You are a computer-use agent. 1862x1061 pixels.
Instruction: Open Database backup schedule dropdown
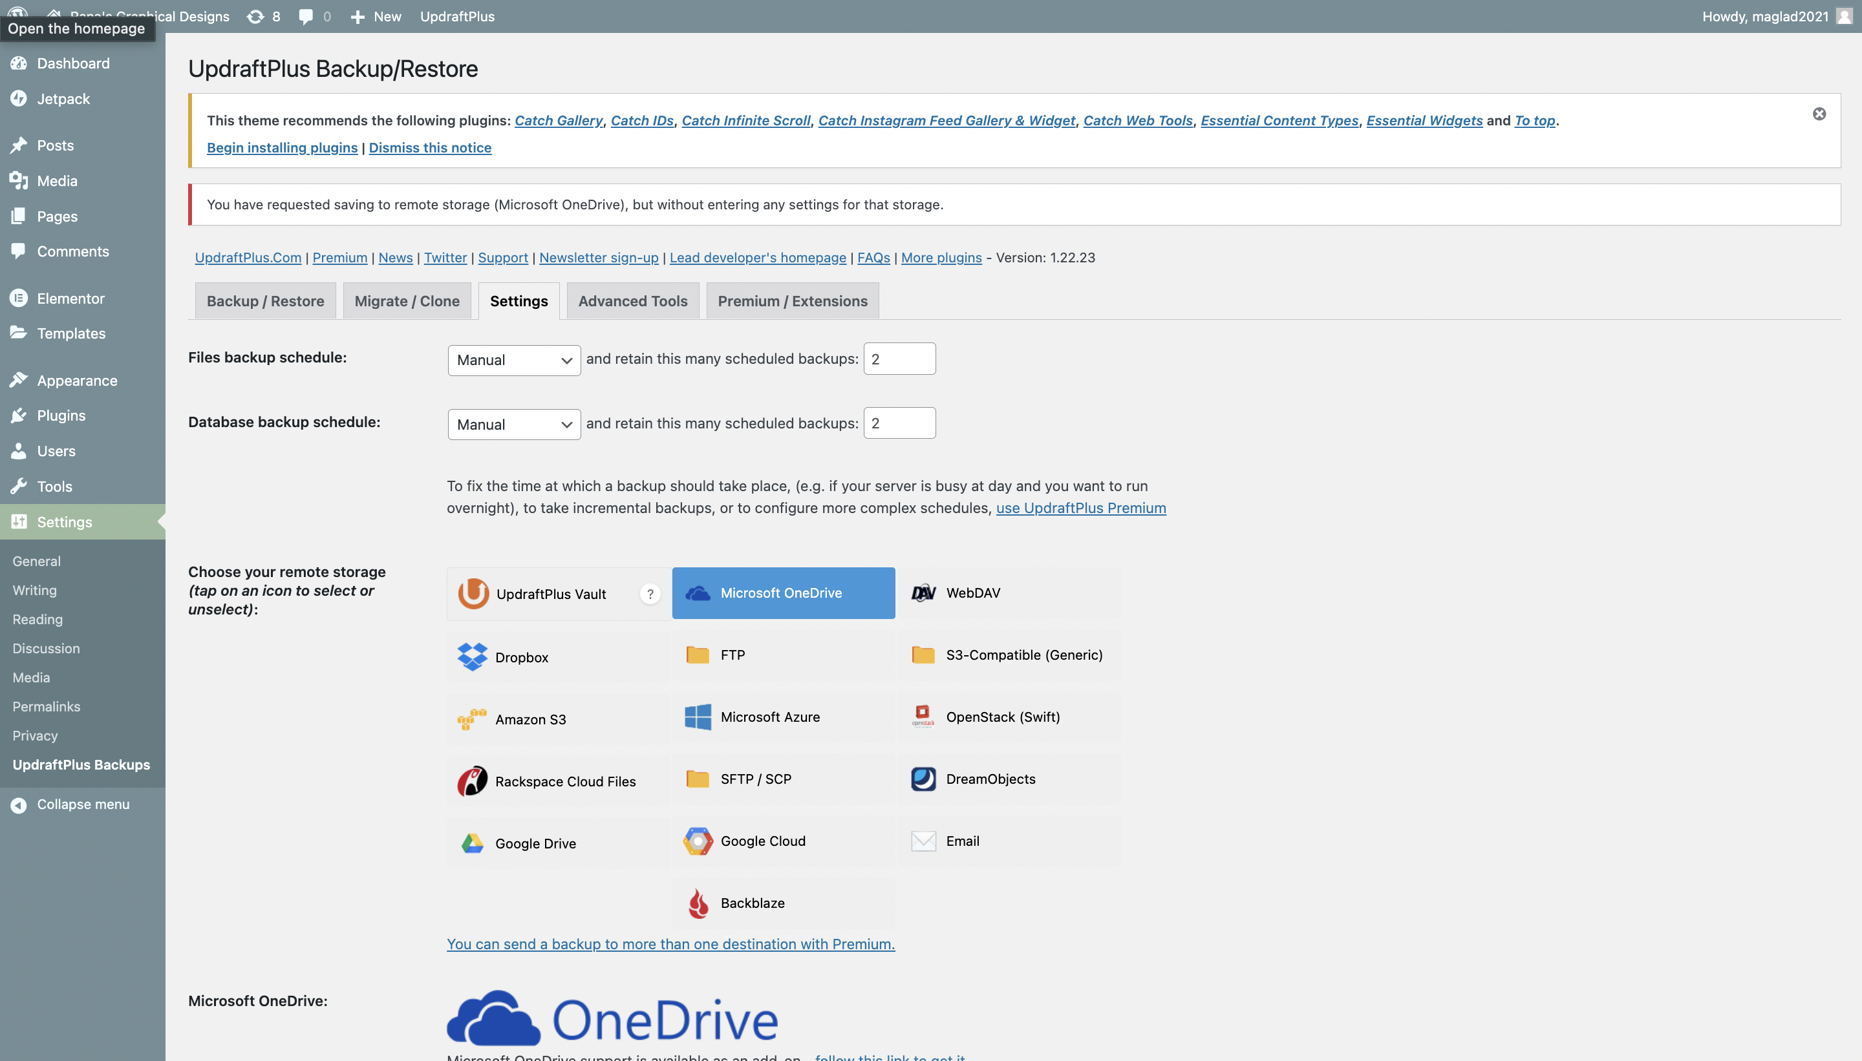click(x=514, y=424)
